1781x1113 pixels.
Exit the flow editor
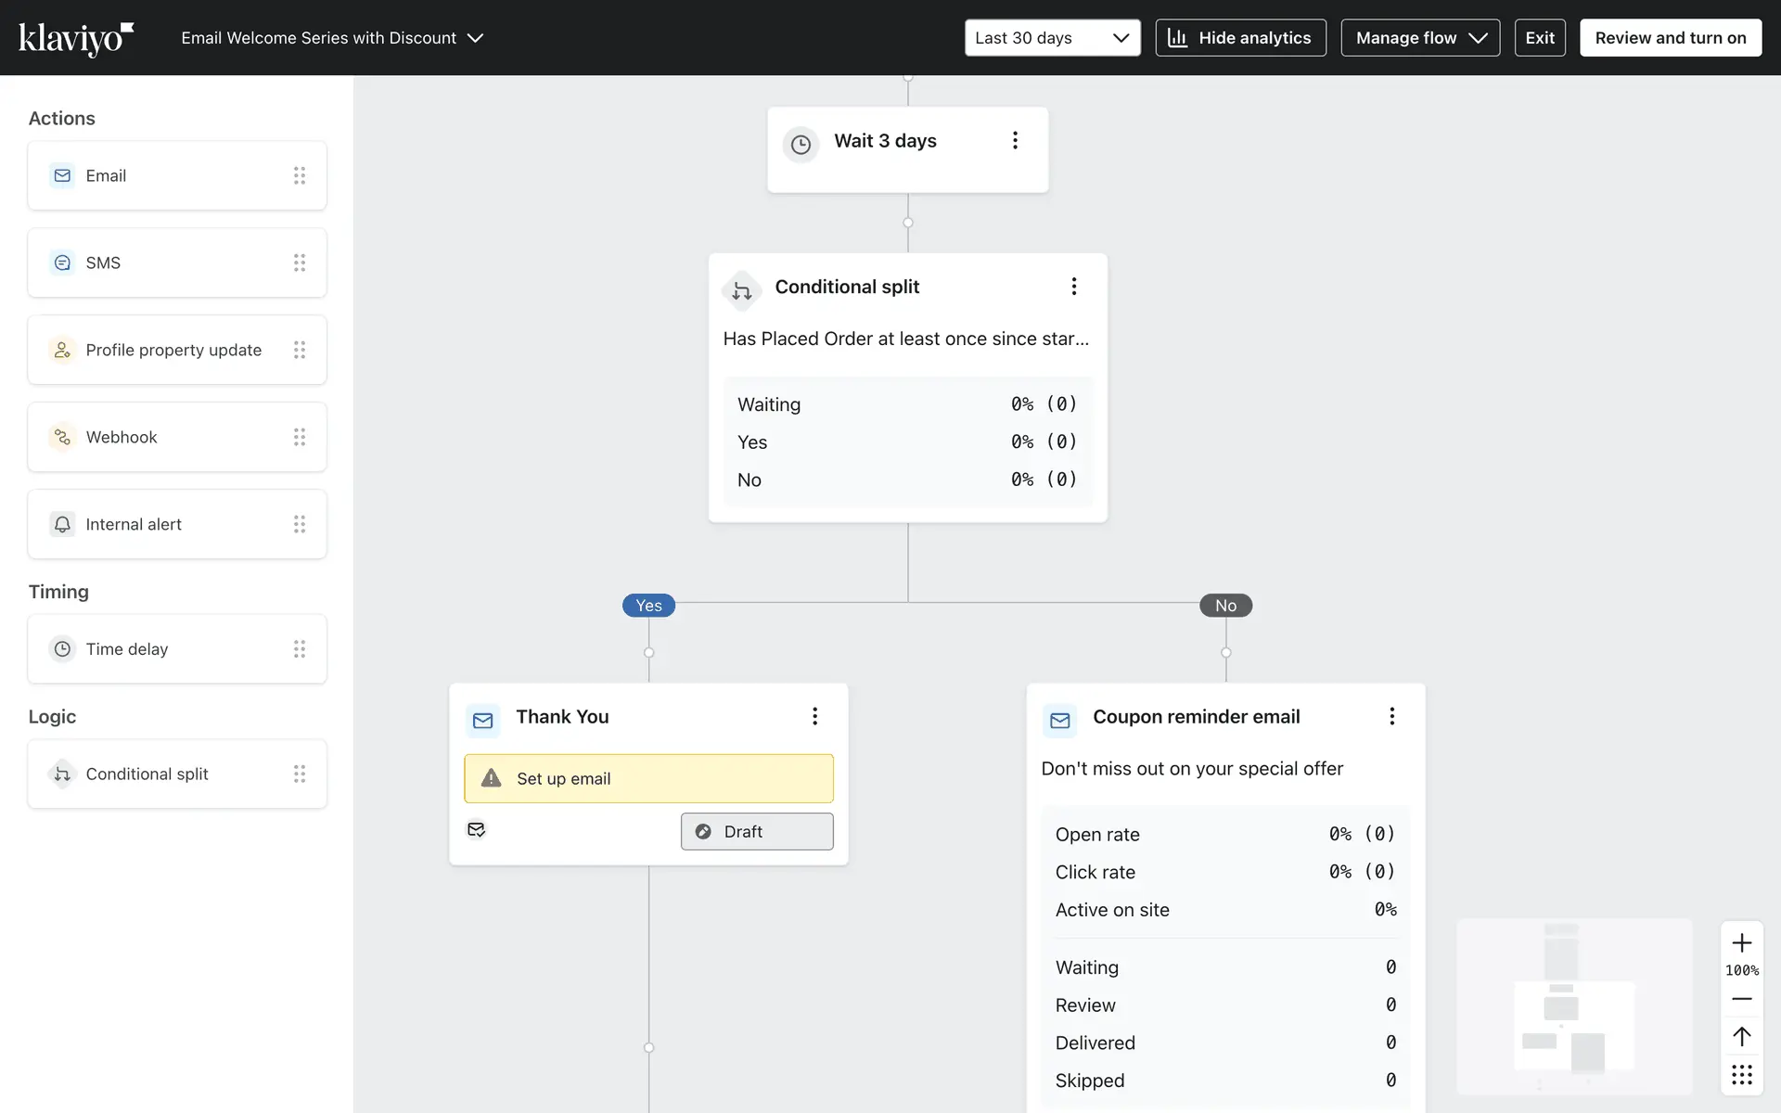click(1539, 38)
